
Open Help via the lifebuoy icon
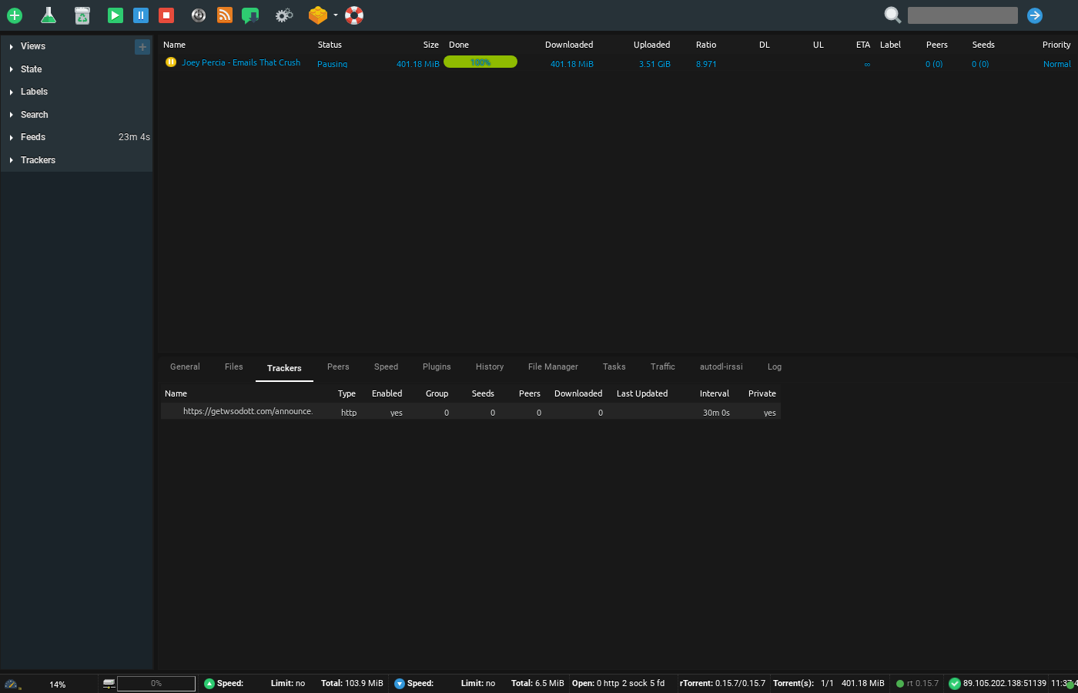pos(354,15)
